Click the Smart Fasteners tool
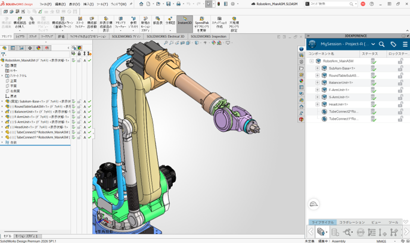This screenshot has width=410, height=243. pos(80,23)
